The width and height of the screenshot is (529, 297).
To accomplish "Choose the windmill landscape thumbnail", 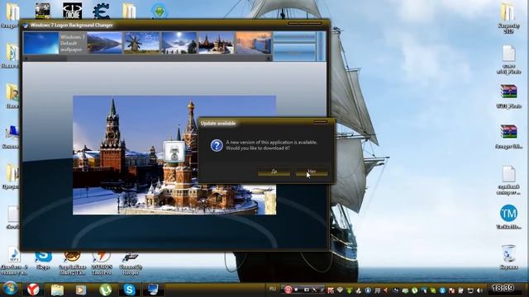I will coord(141,43).
